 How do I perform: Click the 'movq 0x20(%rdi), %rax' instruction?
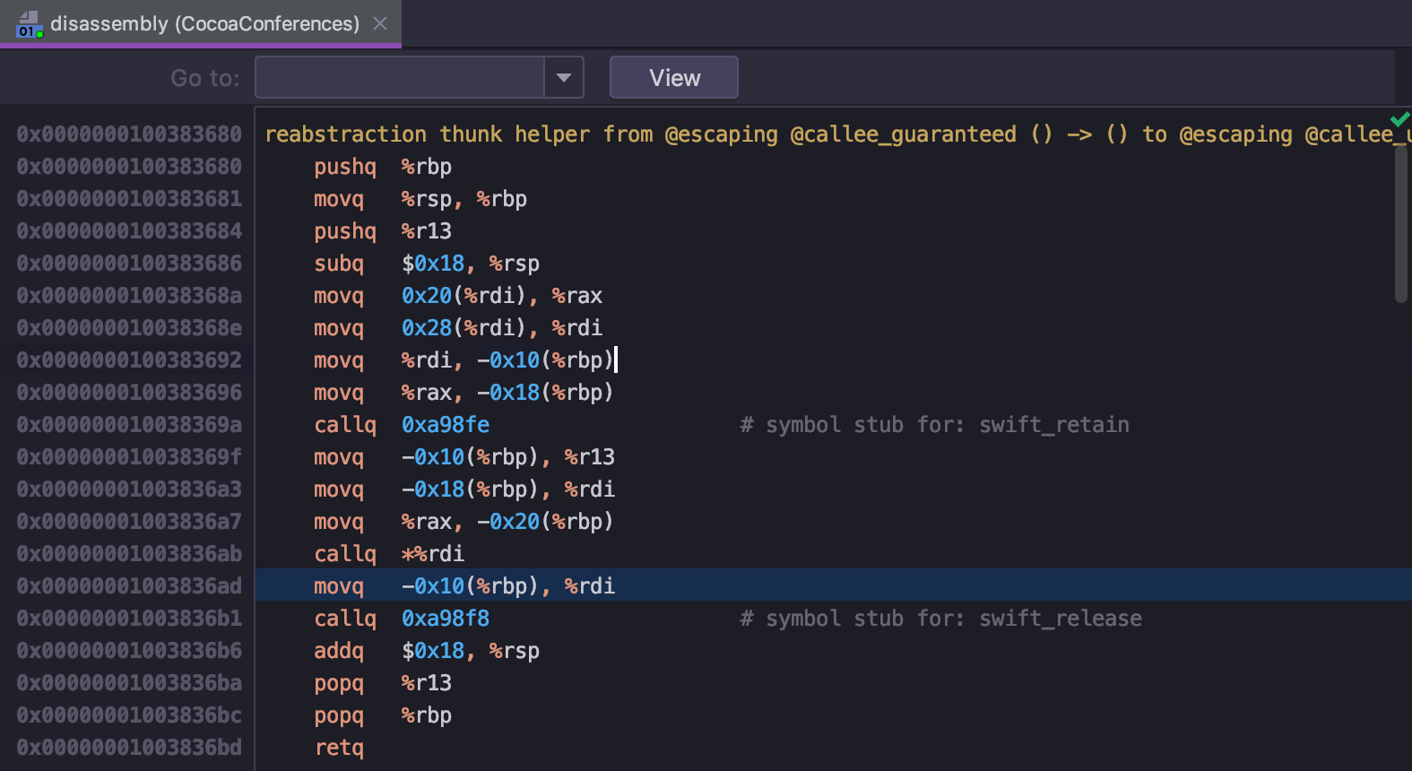458,296
